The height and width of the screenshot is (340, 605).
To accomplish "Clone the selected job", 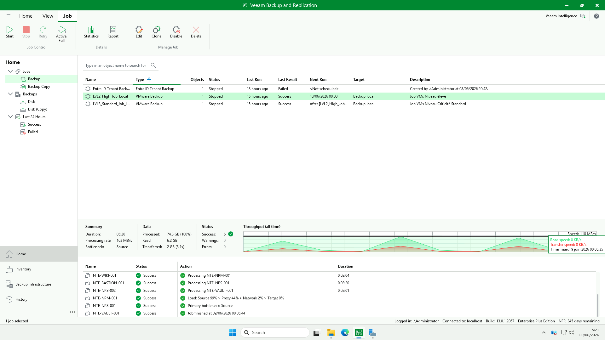I will coord(157,32).
